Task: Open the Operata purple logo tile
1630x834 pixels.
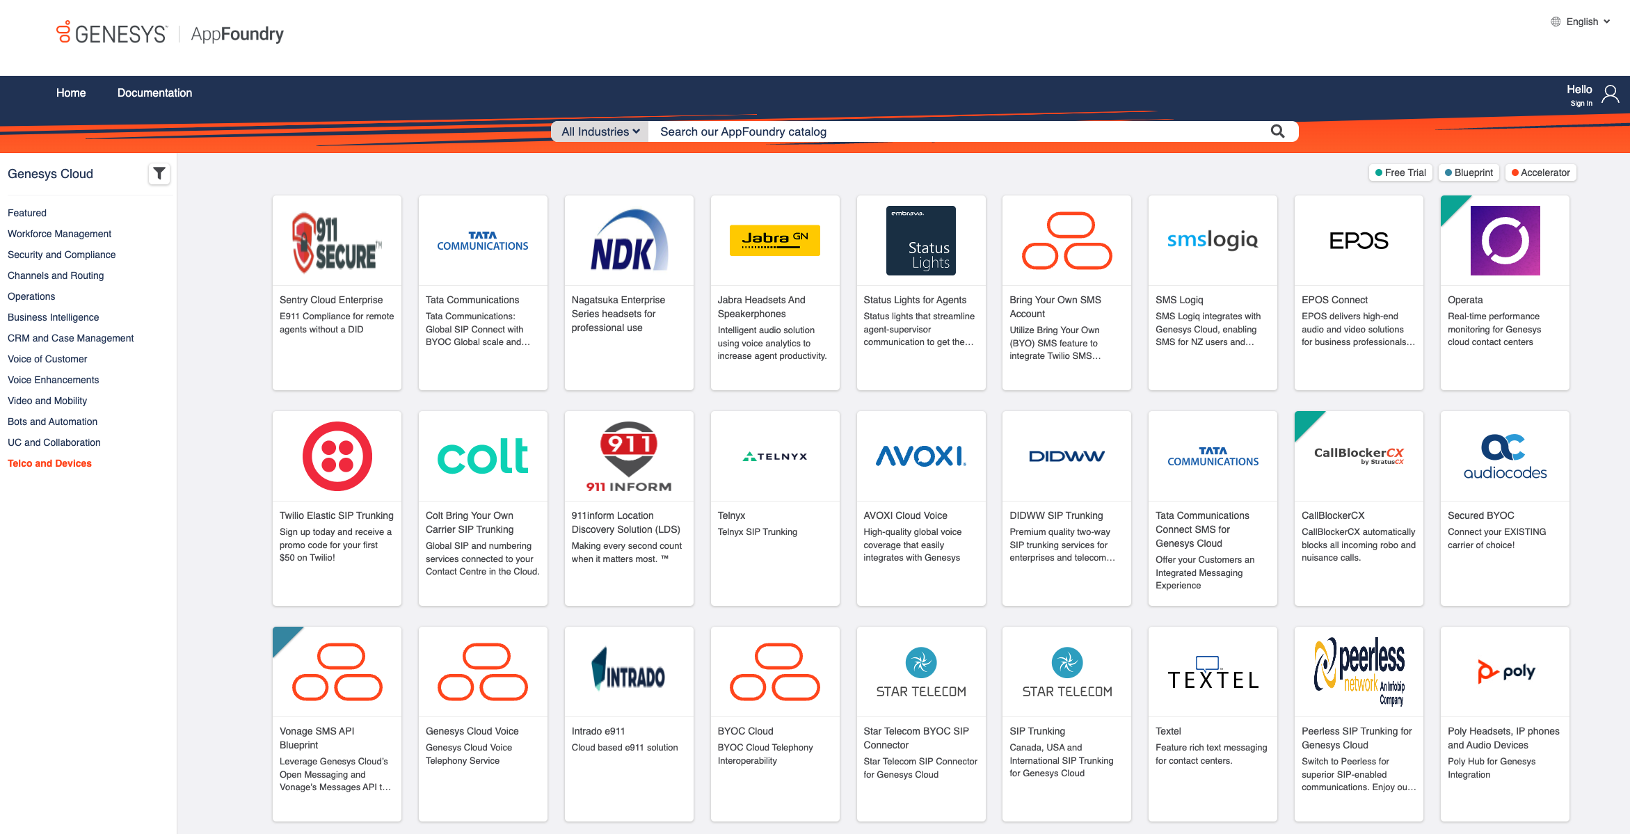Action: pyautogui.click(x=1505, y=241)
